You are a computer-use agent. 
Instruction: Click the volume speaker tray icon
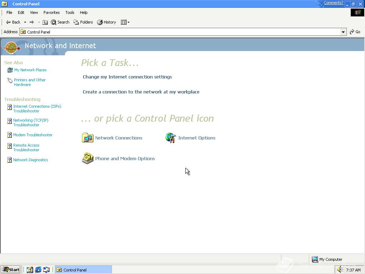(x=340, y=270)
